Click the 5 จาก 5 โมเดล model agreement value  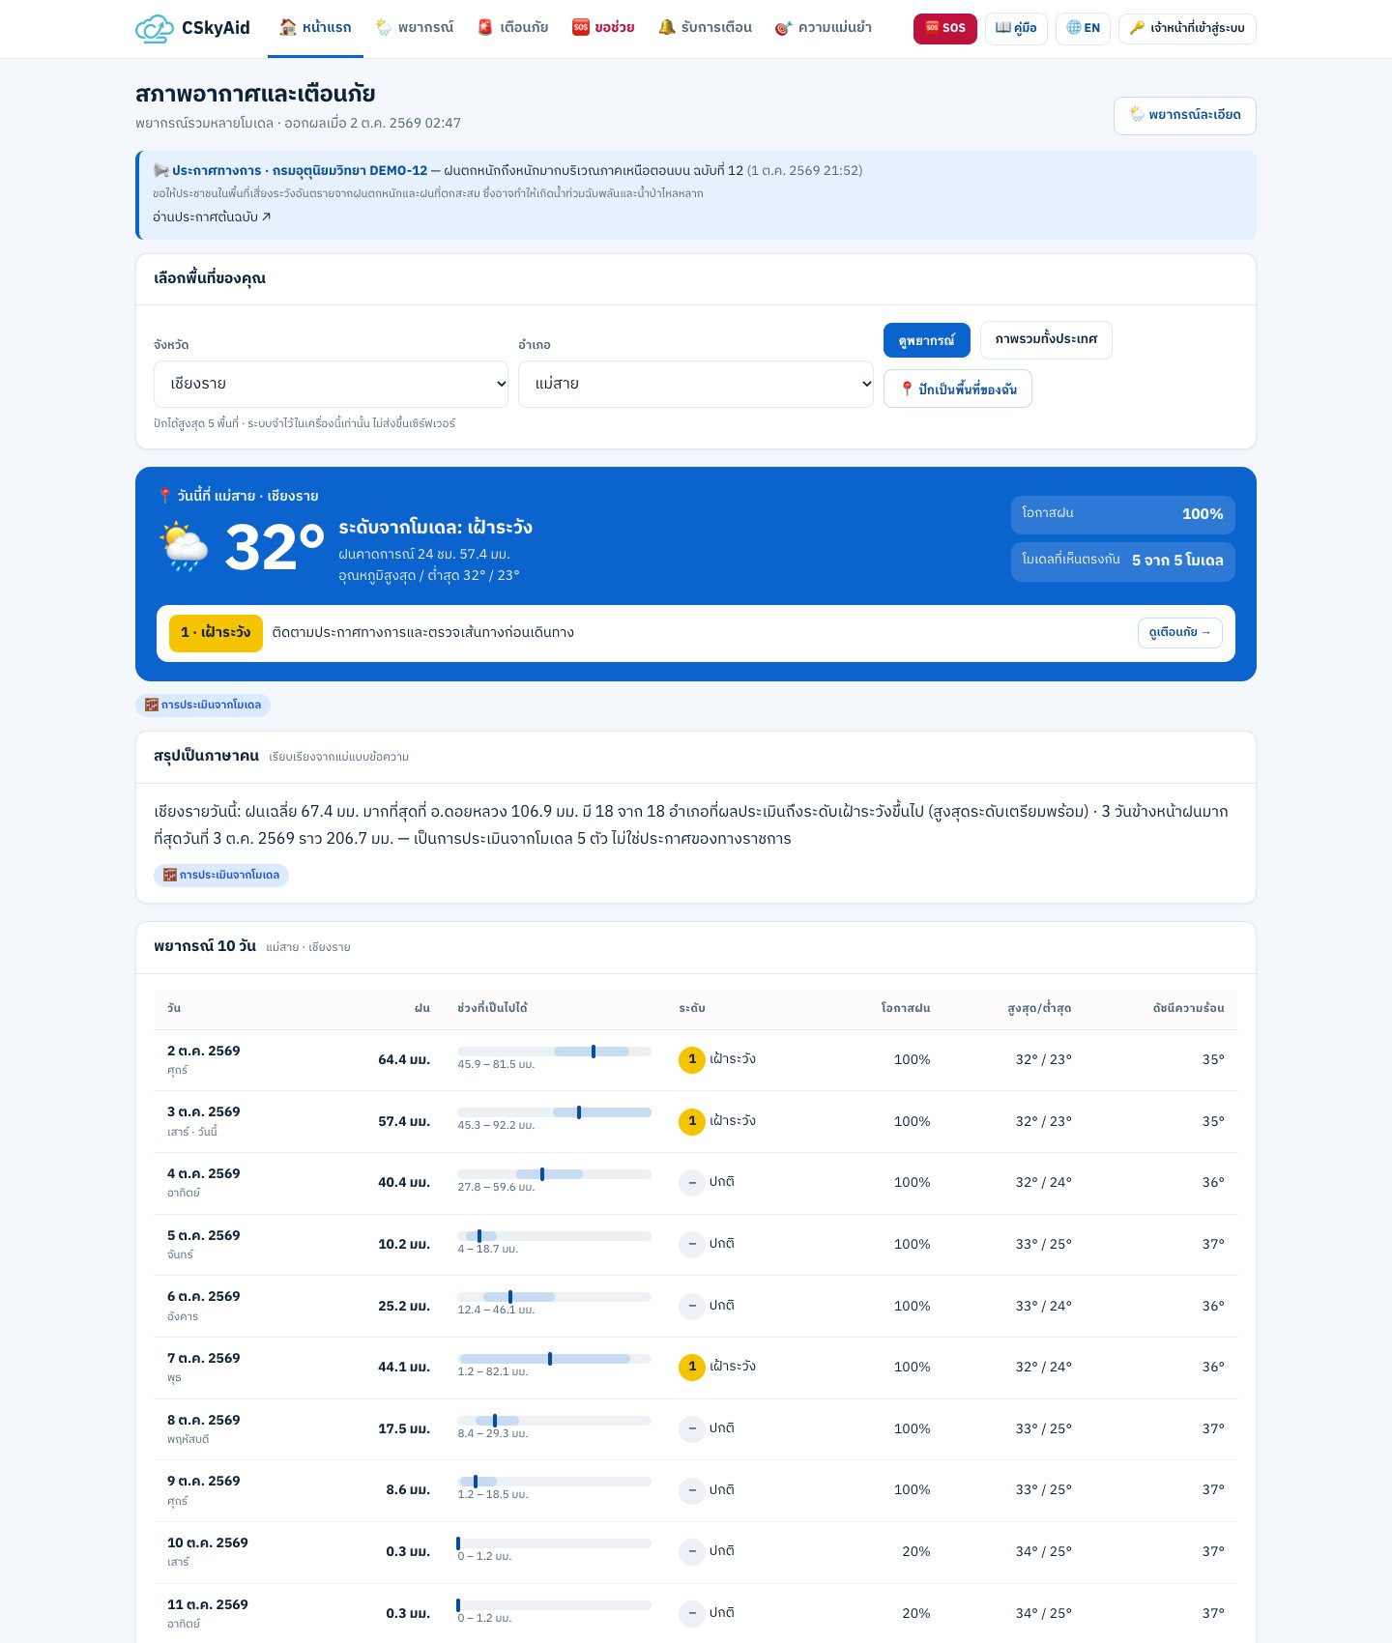(1177, 561)
